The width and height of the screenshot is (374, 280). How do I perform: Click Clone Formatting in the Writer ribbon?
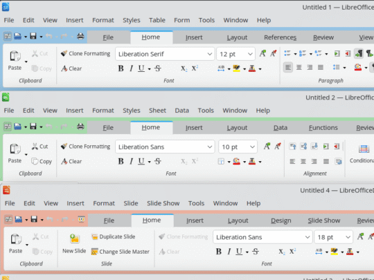[x=85, y=53]
